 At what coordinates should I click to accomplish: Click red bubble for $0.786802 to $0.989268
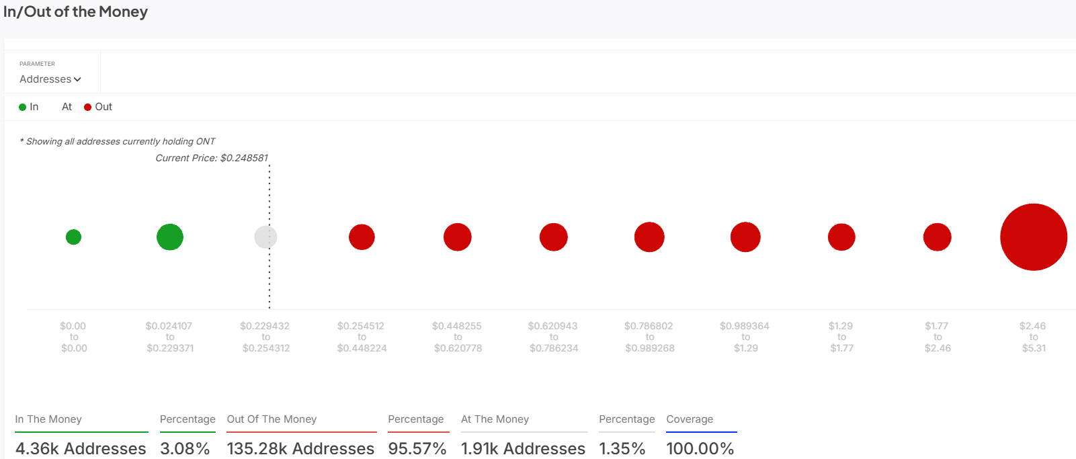coord(649,237)
